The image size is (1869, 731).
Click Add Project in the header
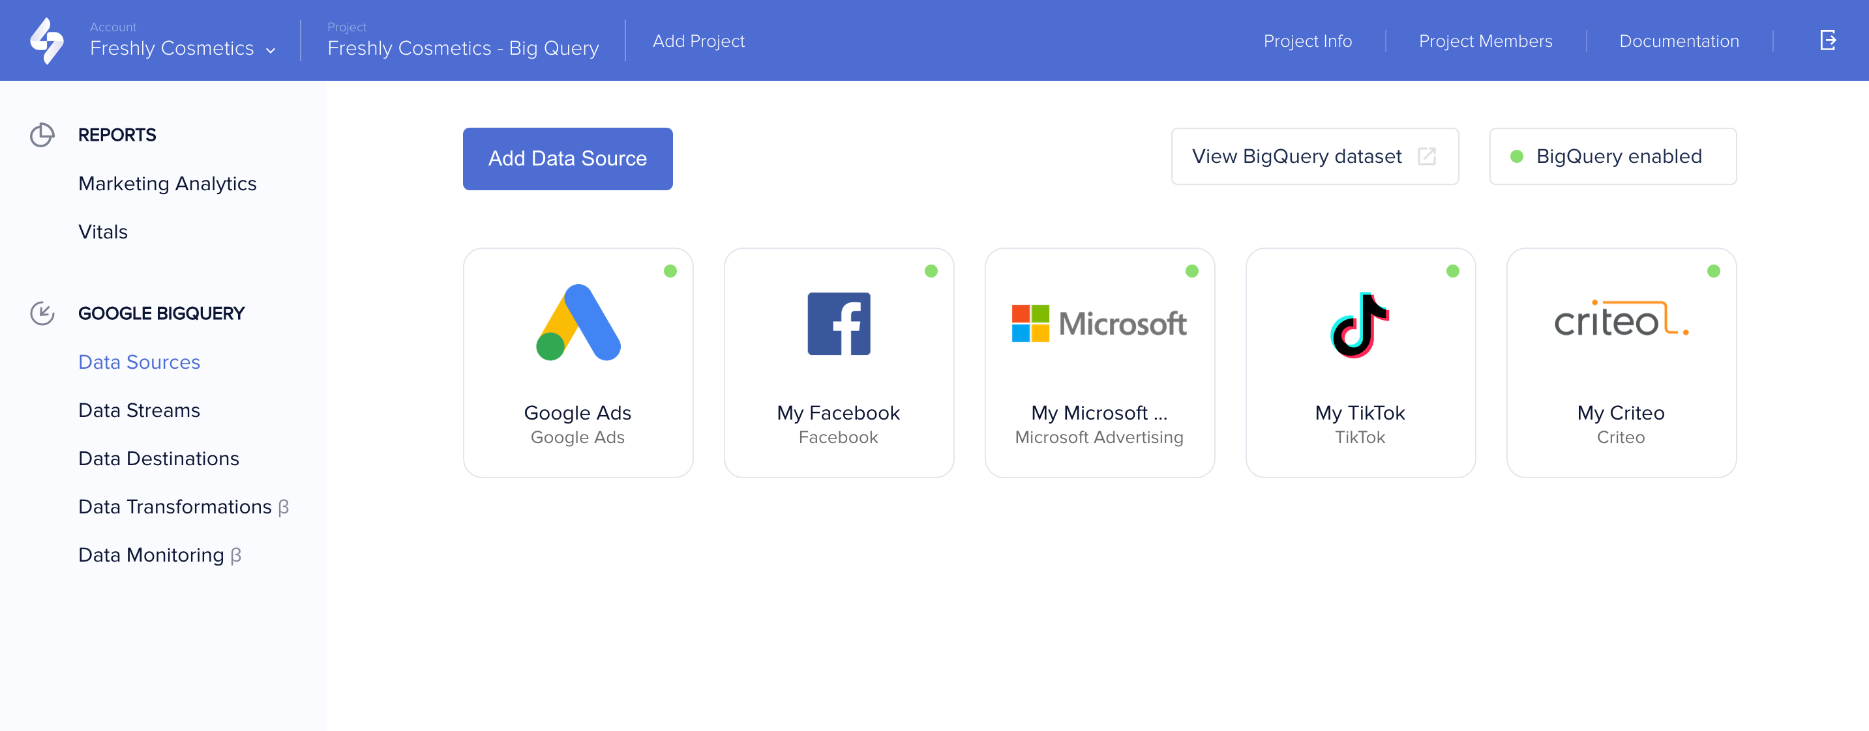pyautogui.click(x=698, y=41)
